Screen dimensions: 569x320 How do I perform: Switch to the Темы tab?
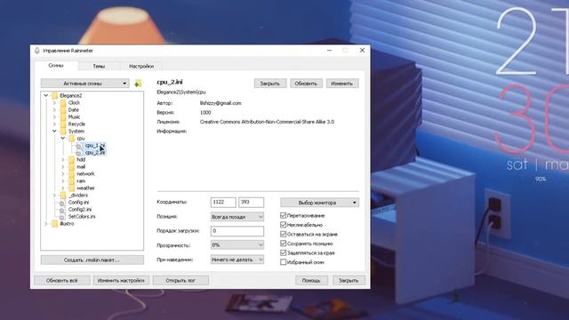99,67
